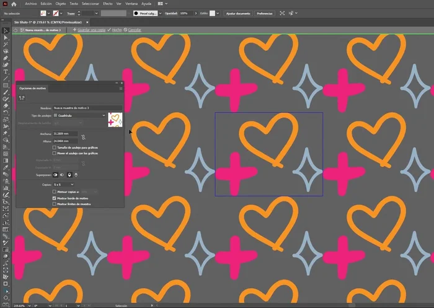Click the Ajustar documento button
Image resolution: width=434 pixels, height=308 pixels.
coord(237,13)
